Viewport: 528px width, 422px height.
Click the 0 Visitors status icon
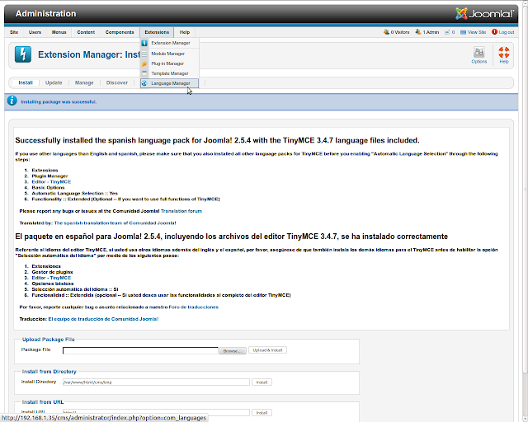(386, 32)
